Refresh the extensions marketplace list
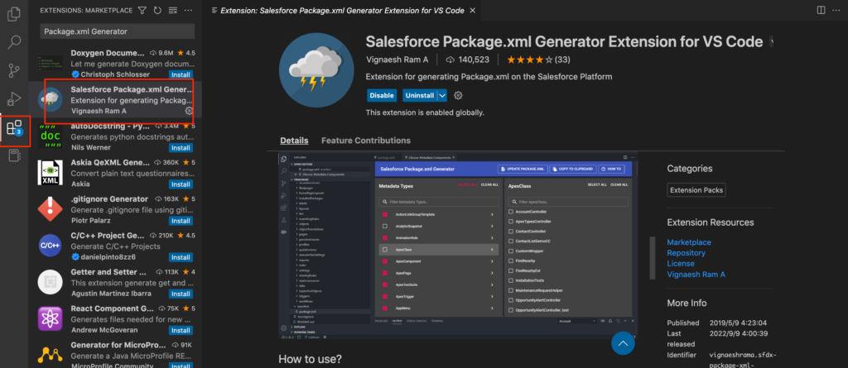This screenshot has width=848, height=368. point(157,11)
